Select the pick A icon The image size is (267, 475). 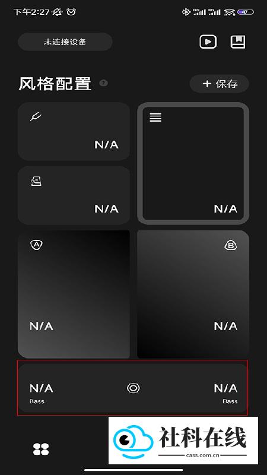(x=37, y=245)
